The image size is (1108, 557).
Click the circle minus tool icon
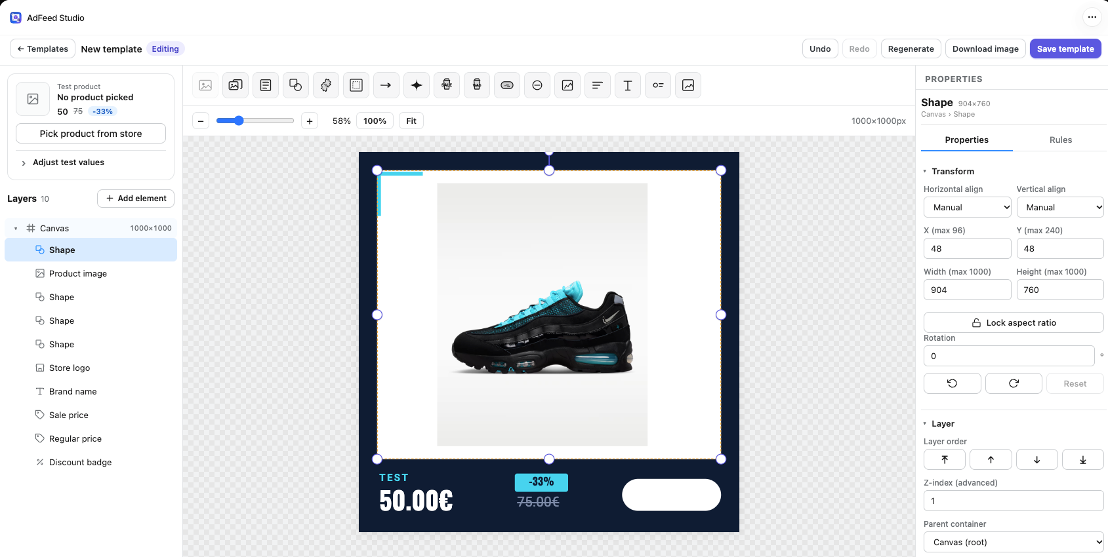[537, 85]
